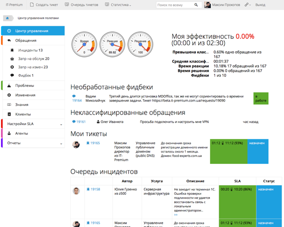The height and width of the screenshot is (227, 284).
Task: Click the search magnifier icon
Action: click(196, 5)
